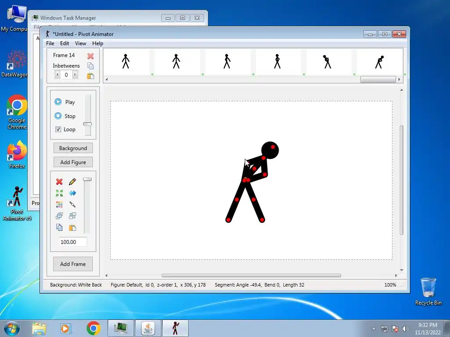Increase Inbetweens with right arrow
This screenshot has height=337, width=450.
(75, 75)
